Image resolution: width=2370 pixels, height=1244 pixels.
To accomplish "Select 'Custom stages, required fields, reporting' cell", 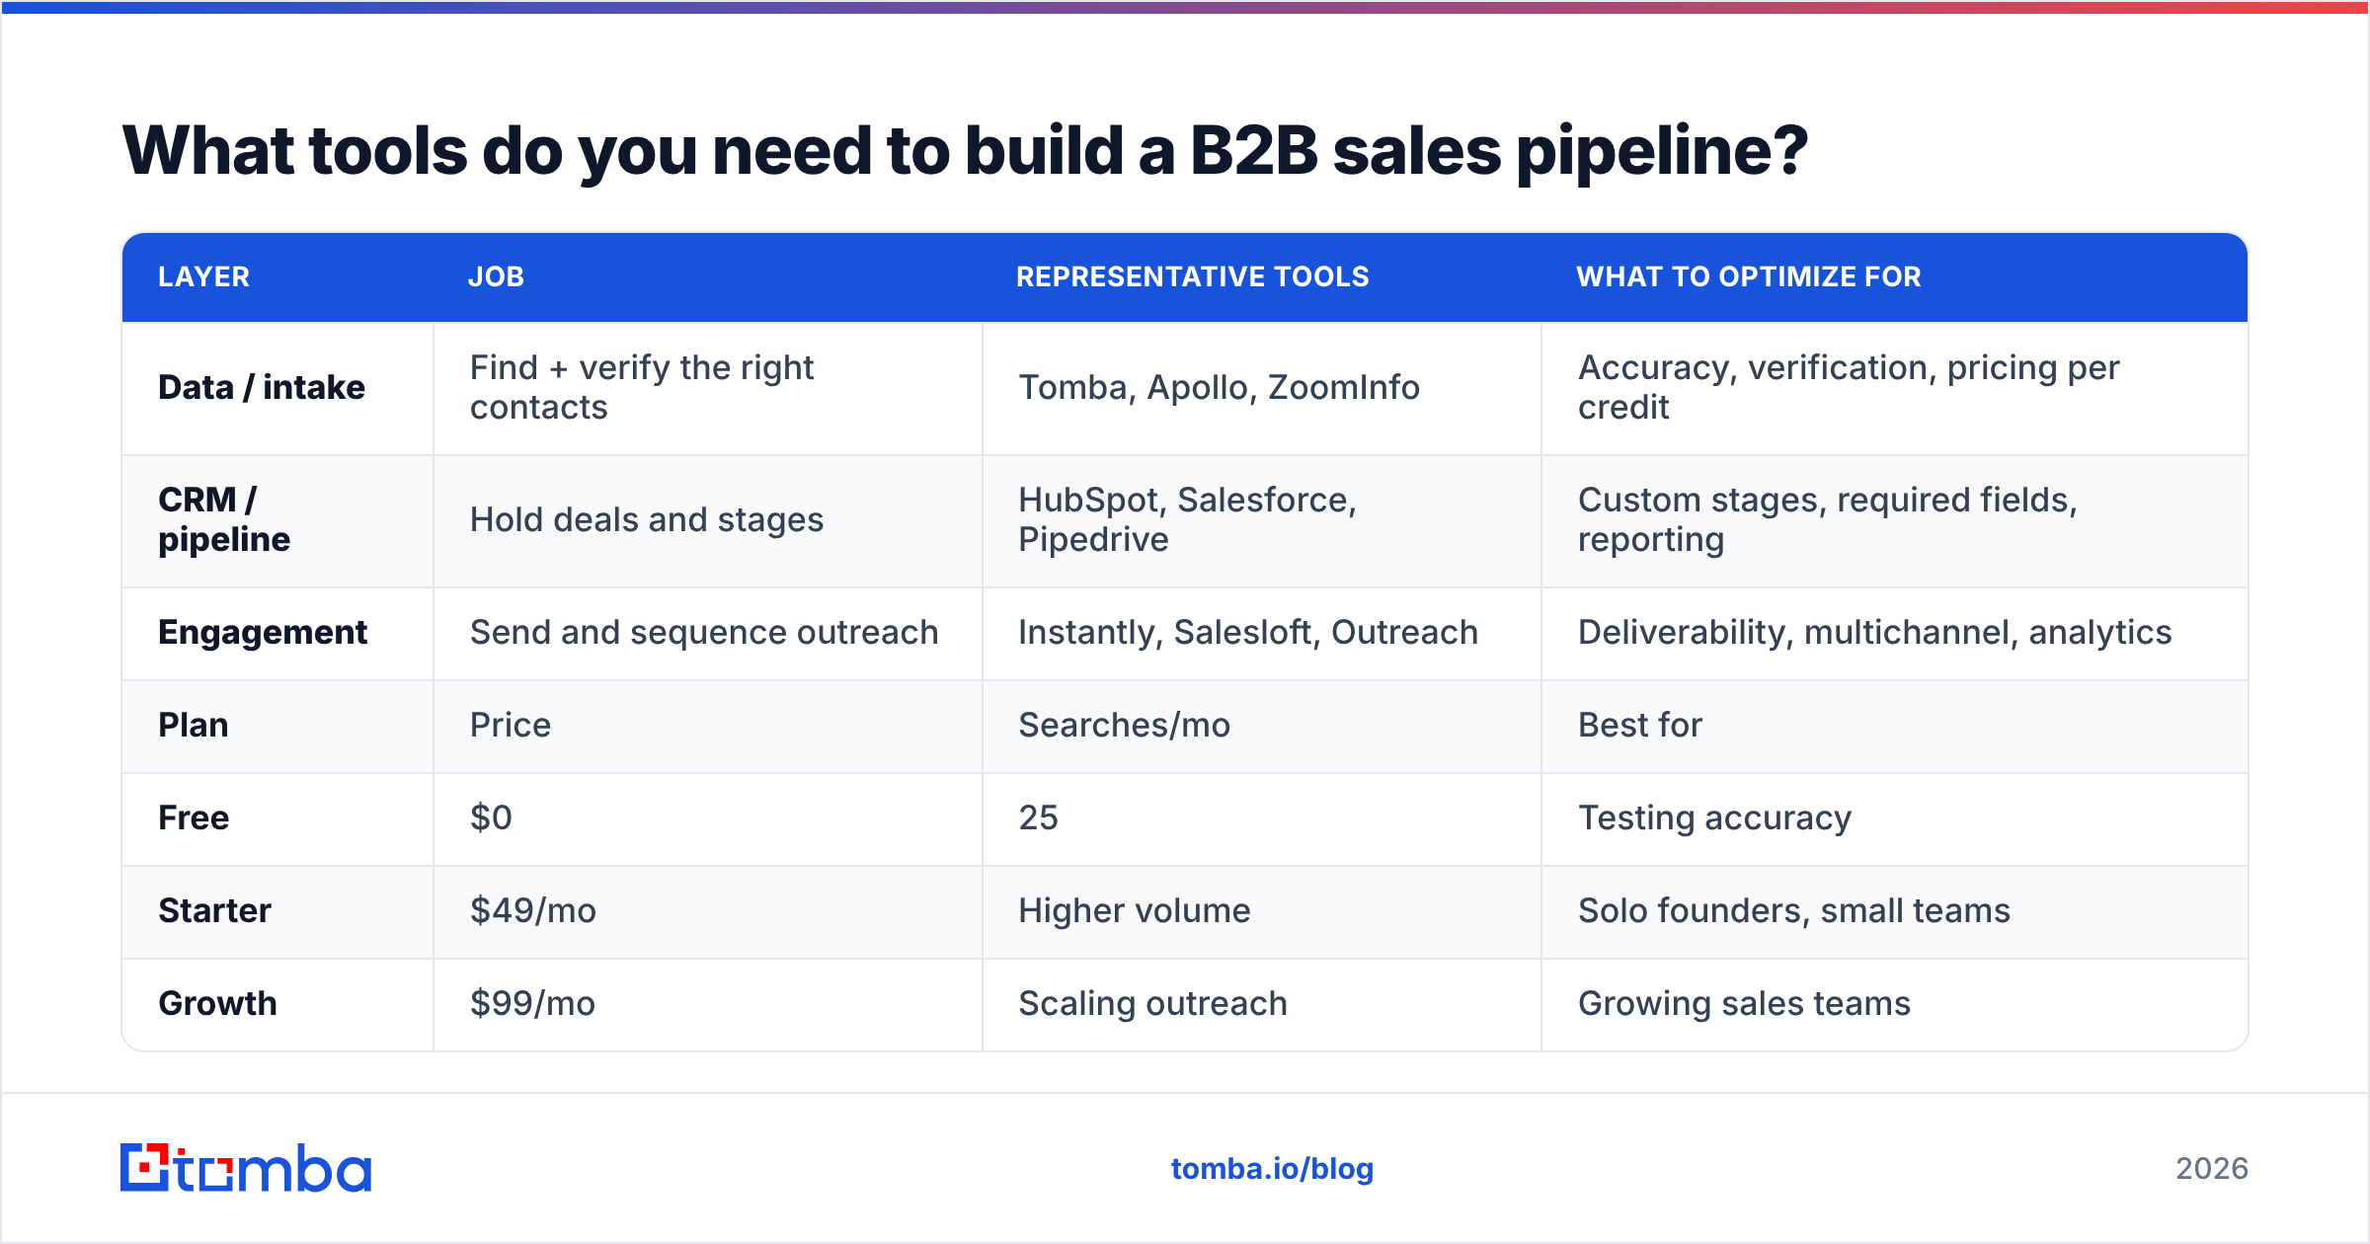I will pyautogui.click(x=1895, y=520).
